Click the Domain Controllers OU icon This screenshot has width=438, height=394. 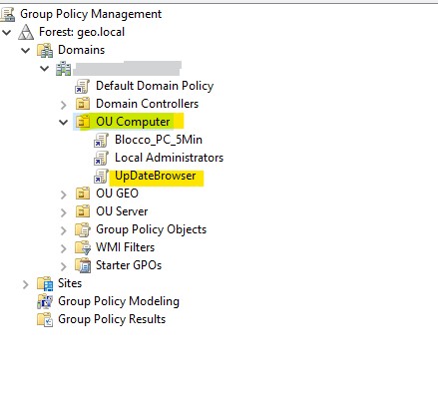(x=83, y=104)
